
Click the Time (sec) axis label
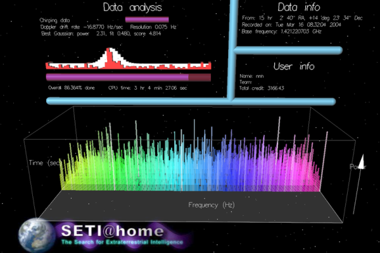(x=44, y=163)
